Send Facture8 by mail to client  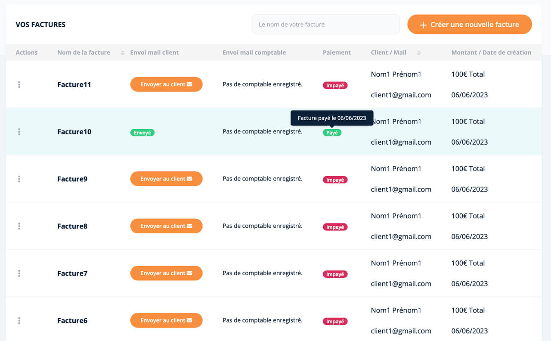166,226
